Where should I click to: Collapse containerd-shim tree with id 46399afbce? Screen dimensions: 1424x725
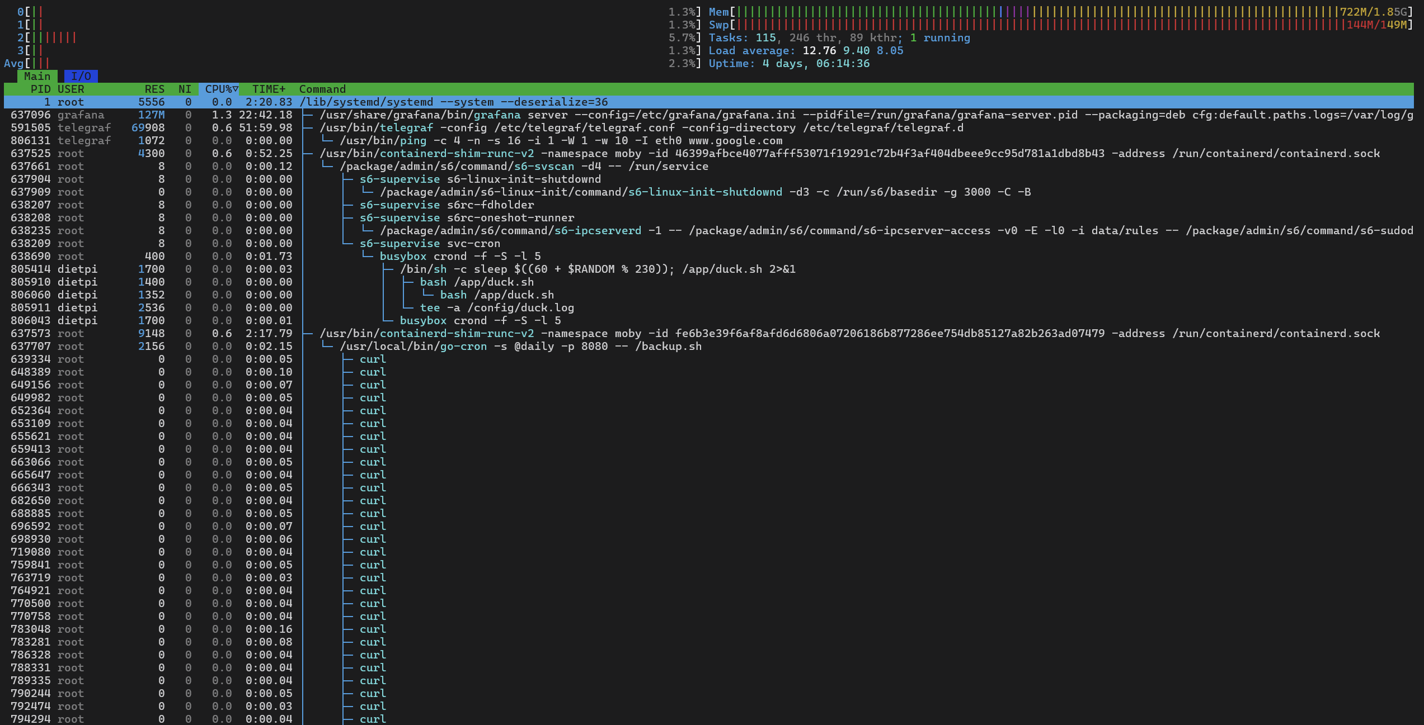(x=709, y=153)
